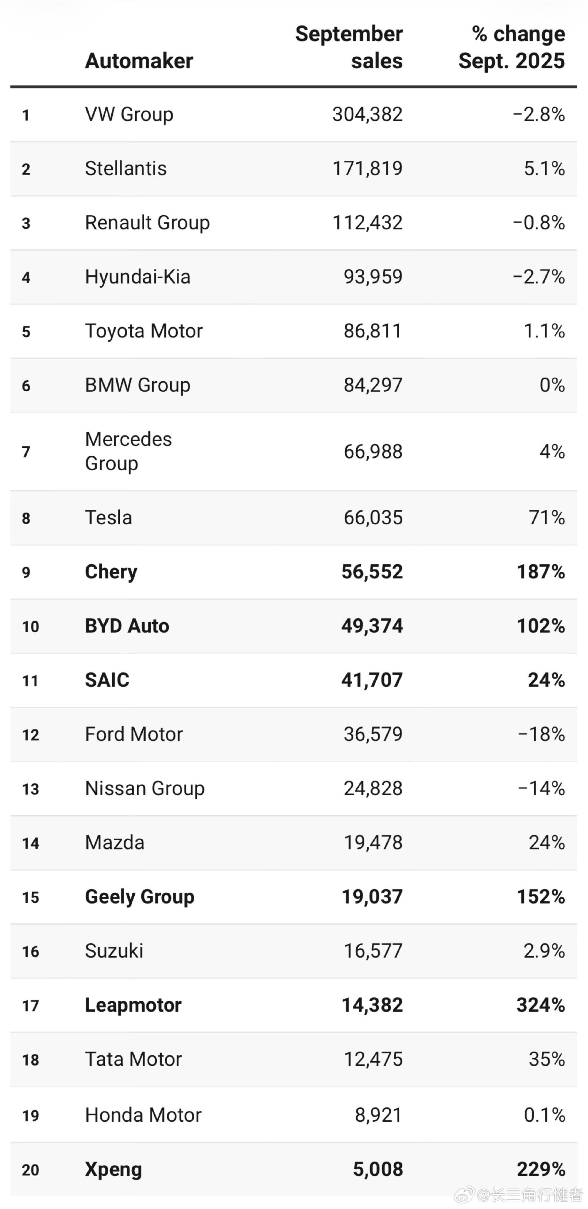The width and height of the screenshot is (588, 1209).
Task: Click Leapmotor's 324% change value
Action: [x=541, y=1005]
